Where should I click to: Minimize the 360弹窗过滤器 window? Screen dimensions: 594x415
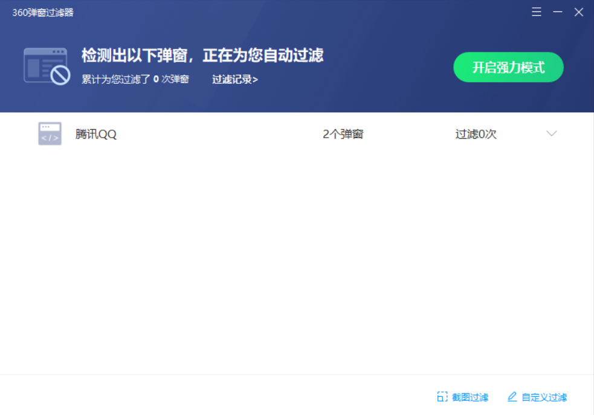point(557,12)
